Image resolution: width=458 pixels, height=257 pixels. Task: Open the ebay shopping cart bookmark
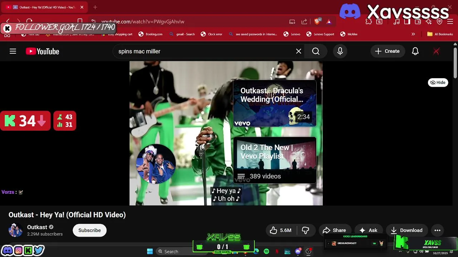pyautogui.click(x=117, y=34)
